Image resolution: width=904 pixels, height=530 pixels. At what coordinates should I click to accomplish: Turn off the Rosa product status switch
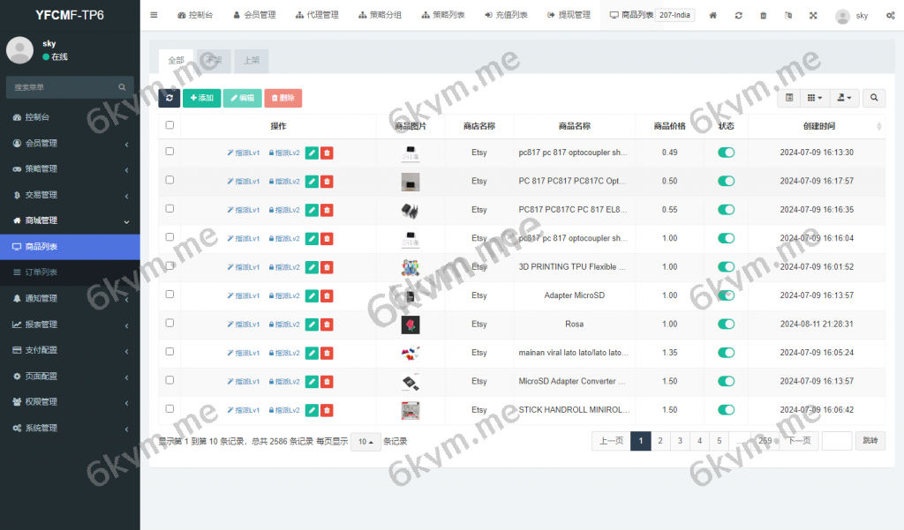725,324
